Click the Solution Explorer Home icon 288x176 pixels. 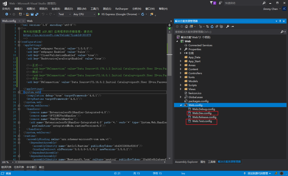coord(186,27)
